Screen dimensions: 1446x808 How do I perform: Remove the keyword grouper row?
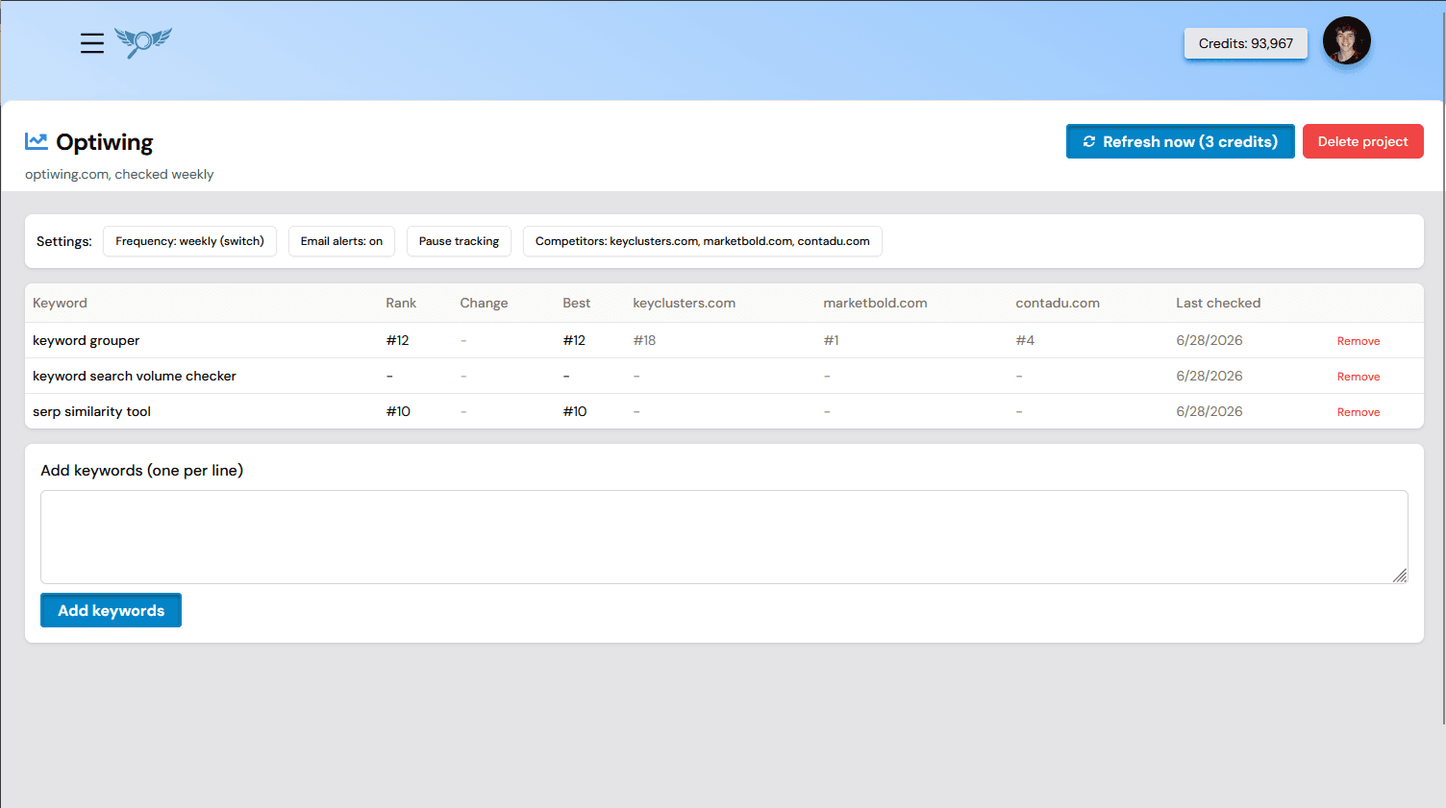coord(1359,341)
